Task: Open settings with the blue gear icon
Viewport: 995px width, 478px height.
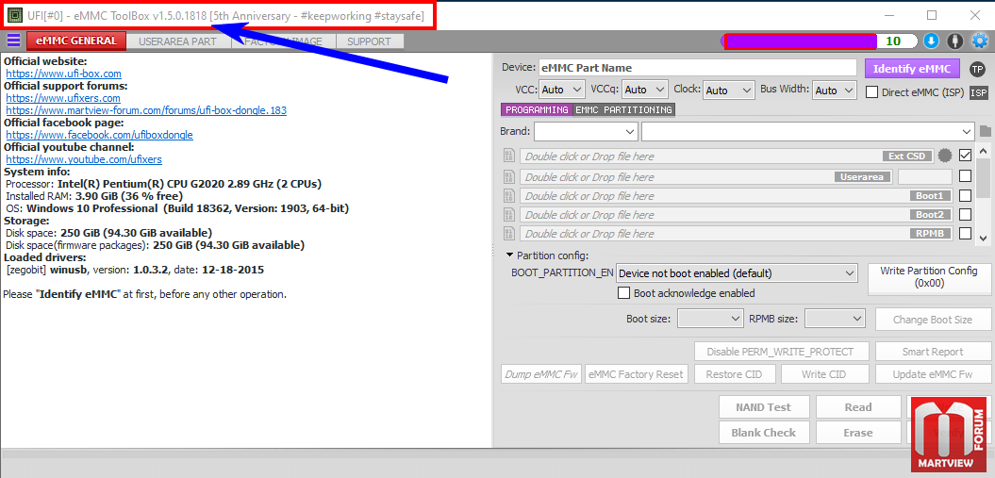Action: [981, 41]
